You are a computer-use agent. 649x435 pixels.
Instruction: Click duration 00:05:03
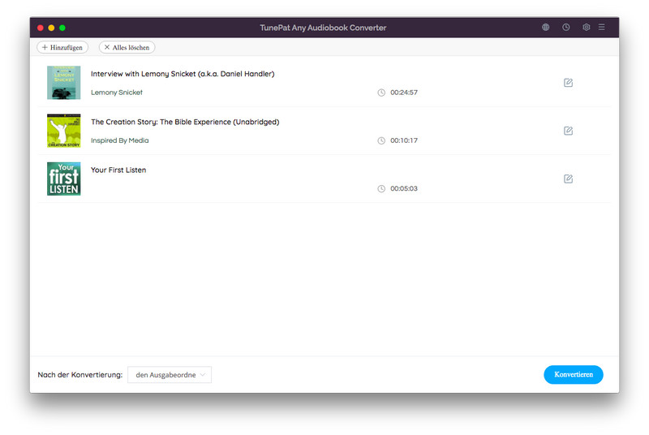pos(404,188)
